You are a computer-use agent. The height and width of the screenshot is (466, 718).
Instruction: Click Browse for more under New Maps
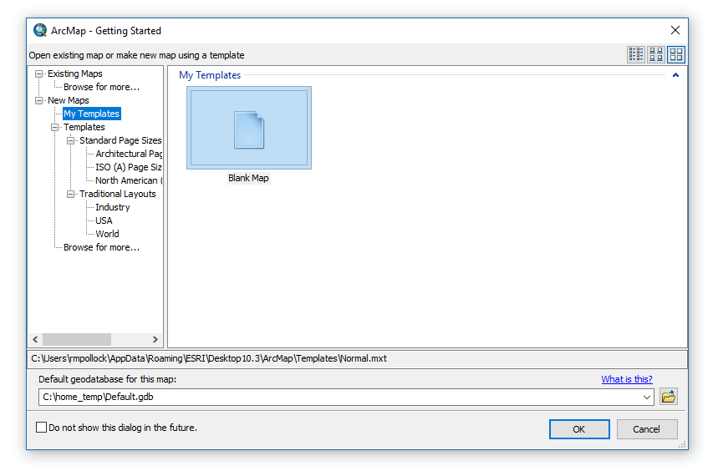coord(101,247)
